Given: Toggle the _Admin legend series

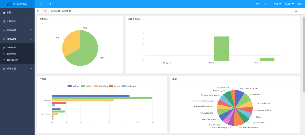Looking at the screenshot, I should [x=73, y=86].
